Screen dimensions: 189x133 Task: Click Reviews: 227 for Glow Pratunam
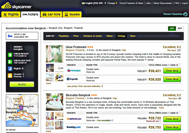point(174,50)
